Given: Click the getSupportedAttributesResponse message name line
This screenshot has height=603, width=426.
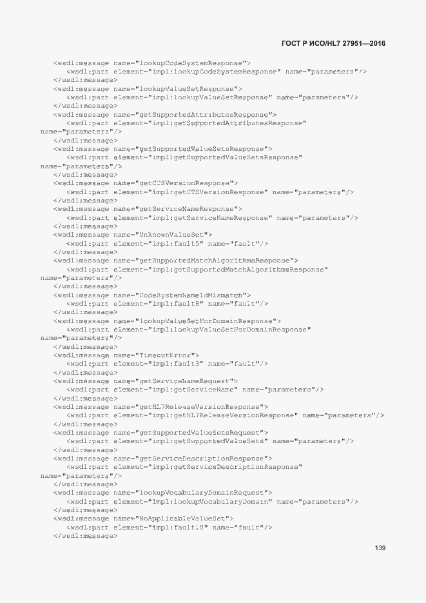Looking at the screenshot, I should tap(165, 115).
